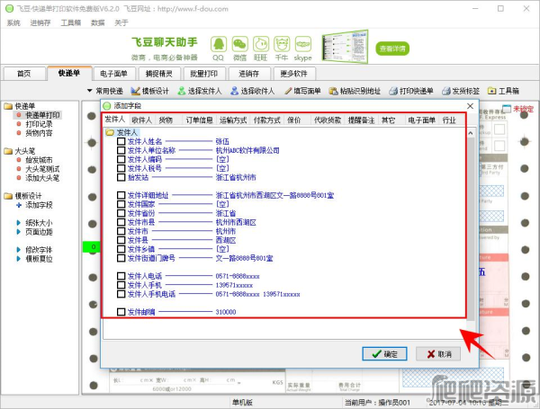540x409 pixels.
Task: Click the 取消 button
Action: click(438, 354)
